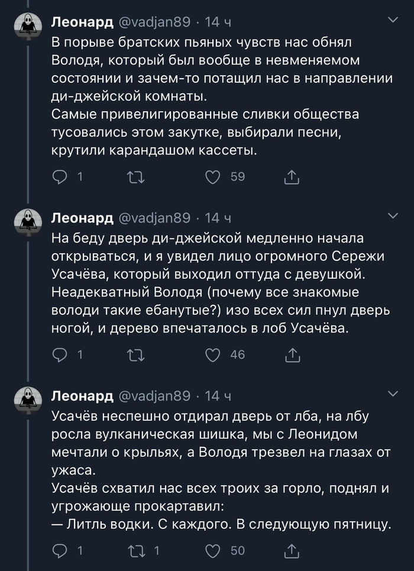Open the first tweet's dropdown chevron menu
This screenshot has width=414, height=571.
click(393, 20)
